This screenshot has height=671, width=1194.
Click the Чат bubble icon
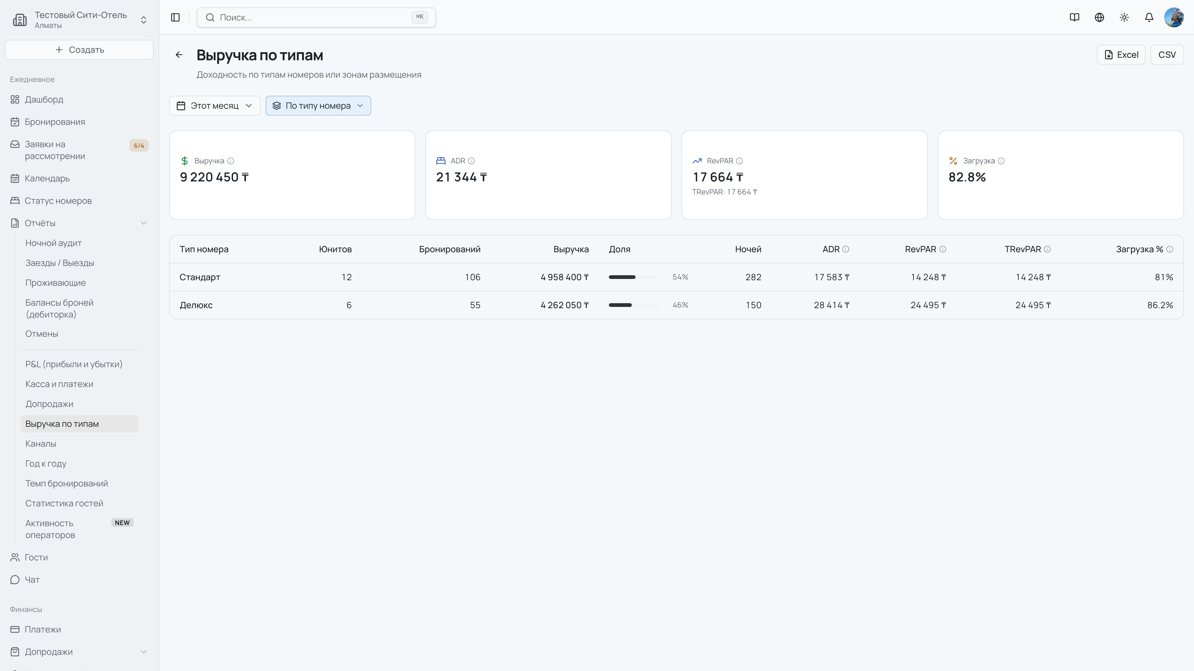15,580
